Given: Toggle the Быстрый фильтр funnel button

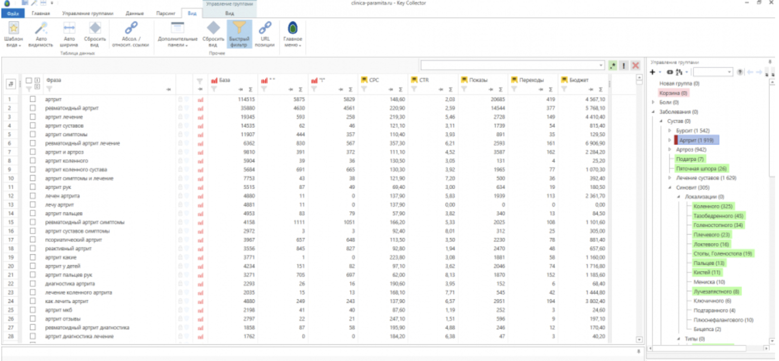Looking at the screenshot, I should pos(239,33).
